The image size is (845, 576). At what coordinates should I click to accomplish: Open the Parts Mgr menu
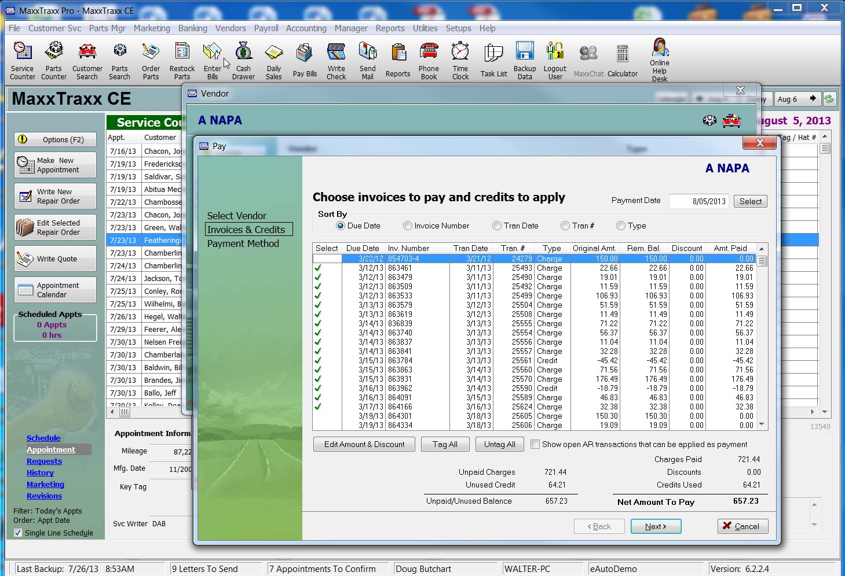[107, 28]
